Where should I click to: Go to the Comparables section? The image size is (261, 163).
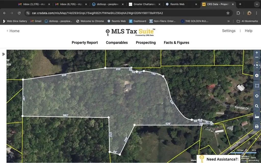(x=117, y=43)
